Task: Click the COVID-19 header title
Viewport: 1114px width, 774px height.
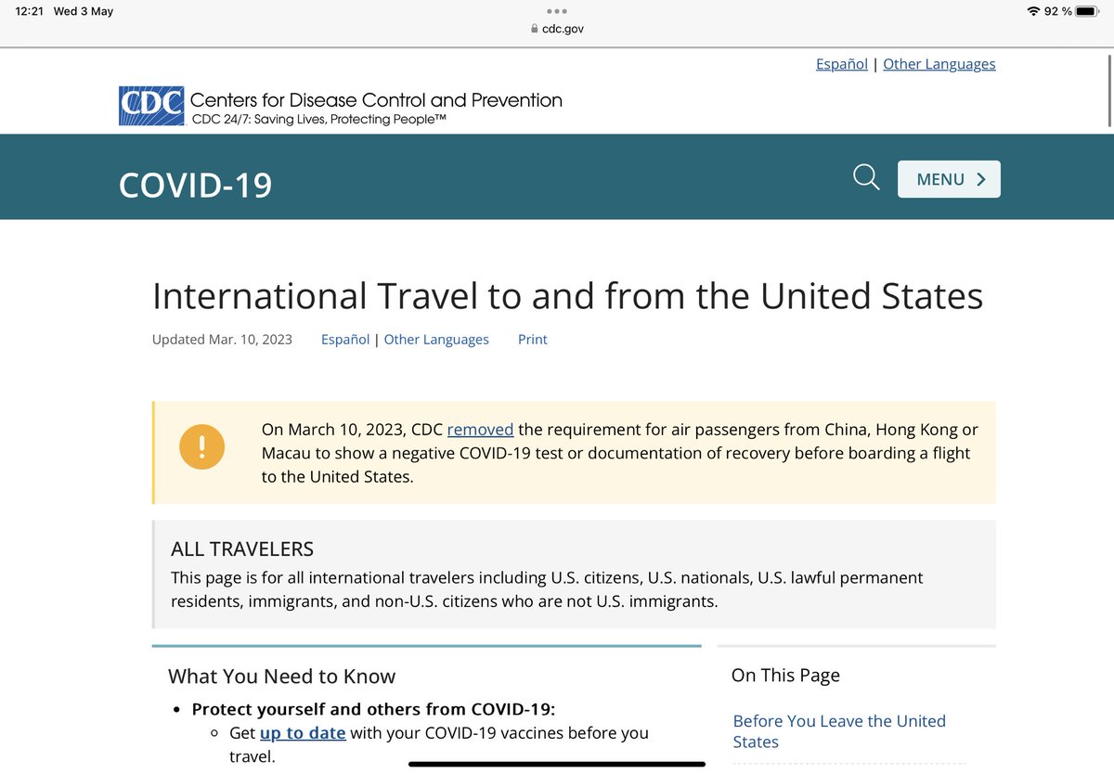Action: [x=196, y=185]
